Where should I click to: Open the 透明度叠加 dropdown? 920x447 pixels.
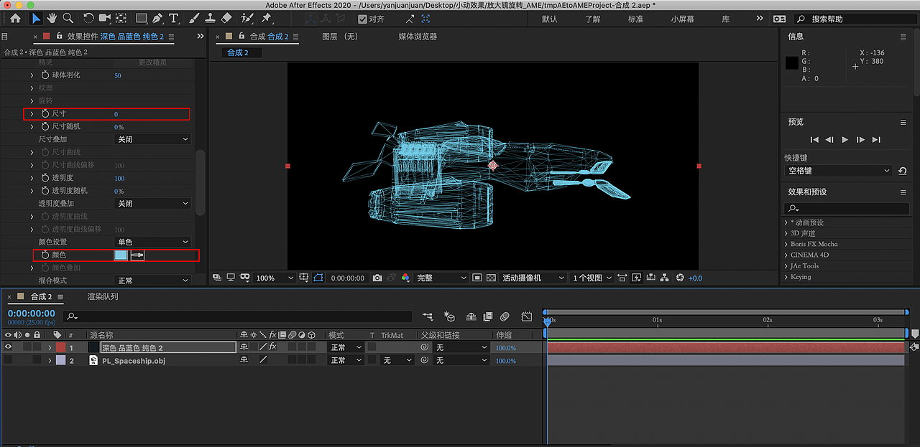click(152, 204)
